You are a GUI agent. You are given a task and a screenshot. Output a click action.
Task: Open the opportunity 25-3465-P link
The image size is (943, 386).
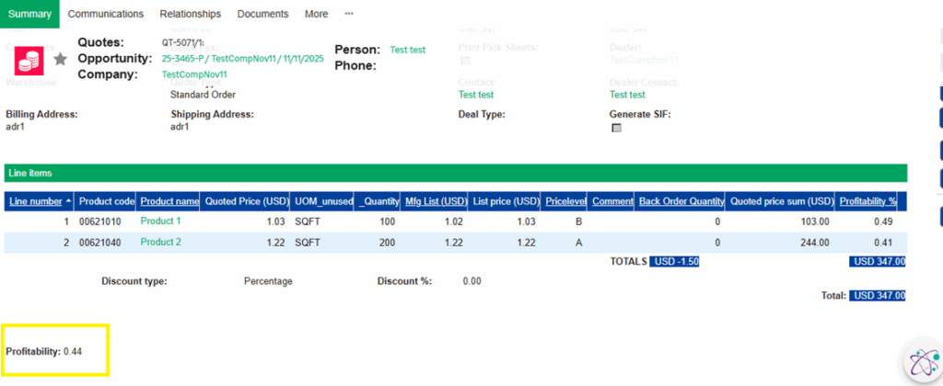(242, 59)
